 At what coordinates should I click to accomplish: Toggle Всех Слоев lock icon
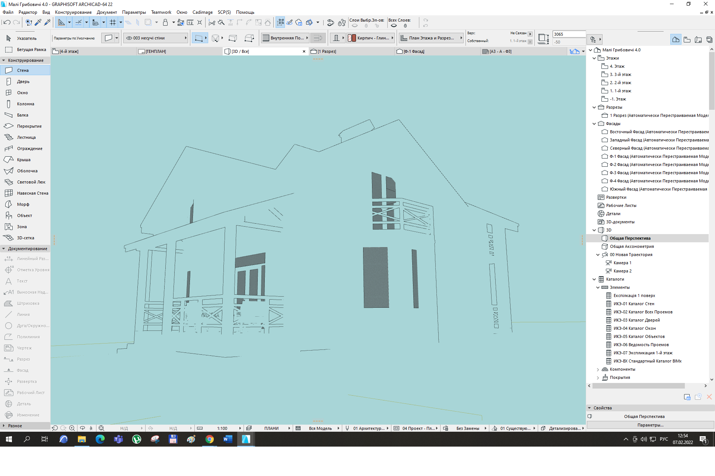pos(405,26)
